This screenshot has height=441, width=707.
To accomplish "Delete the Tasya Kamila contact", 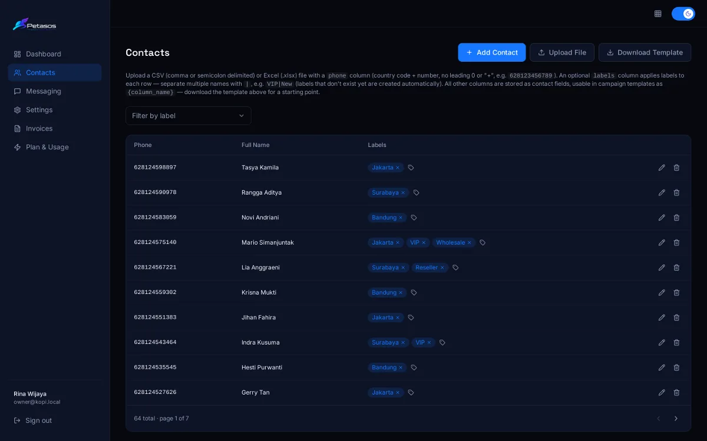I will (676, 168).
